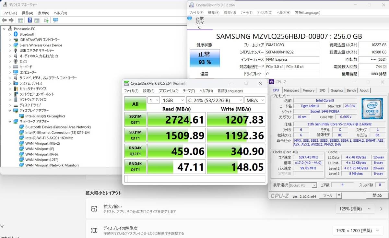The height and width of the screenshot is (238, 389).
Task: Click the 正常 93 % health status button
Action: coord(205,58)
